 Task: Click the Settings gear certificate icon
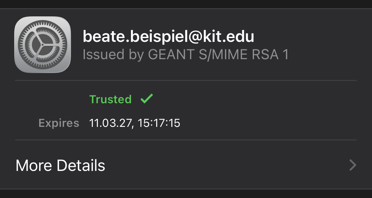(x=43, y=45)
